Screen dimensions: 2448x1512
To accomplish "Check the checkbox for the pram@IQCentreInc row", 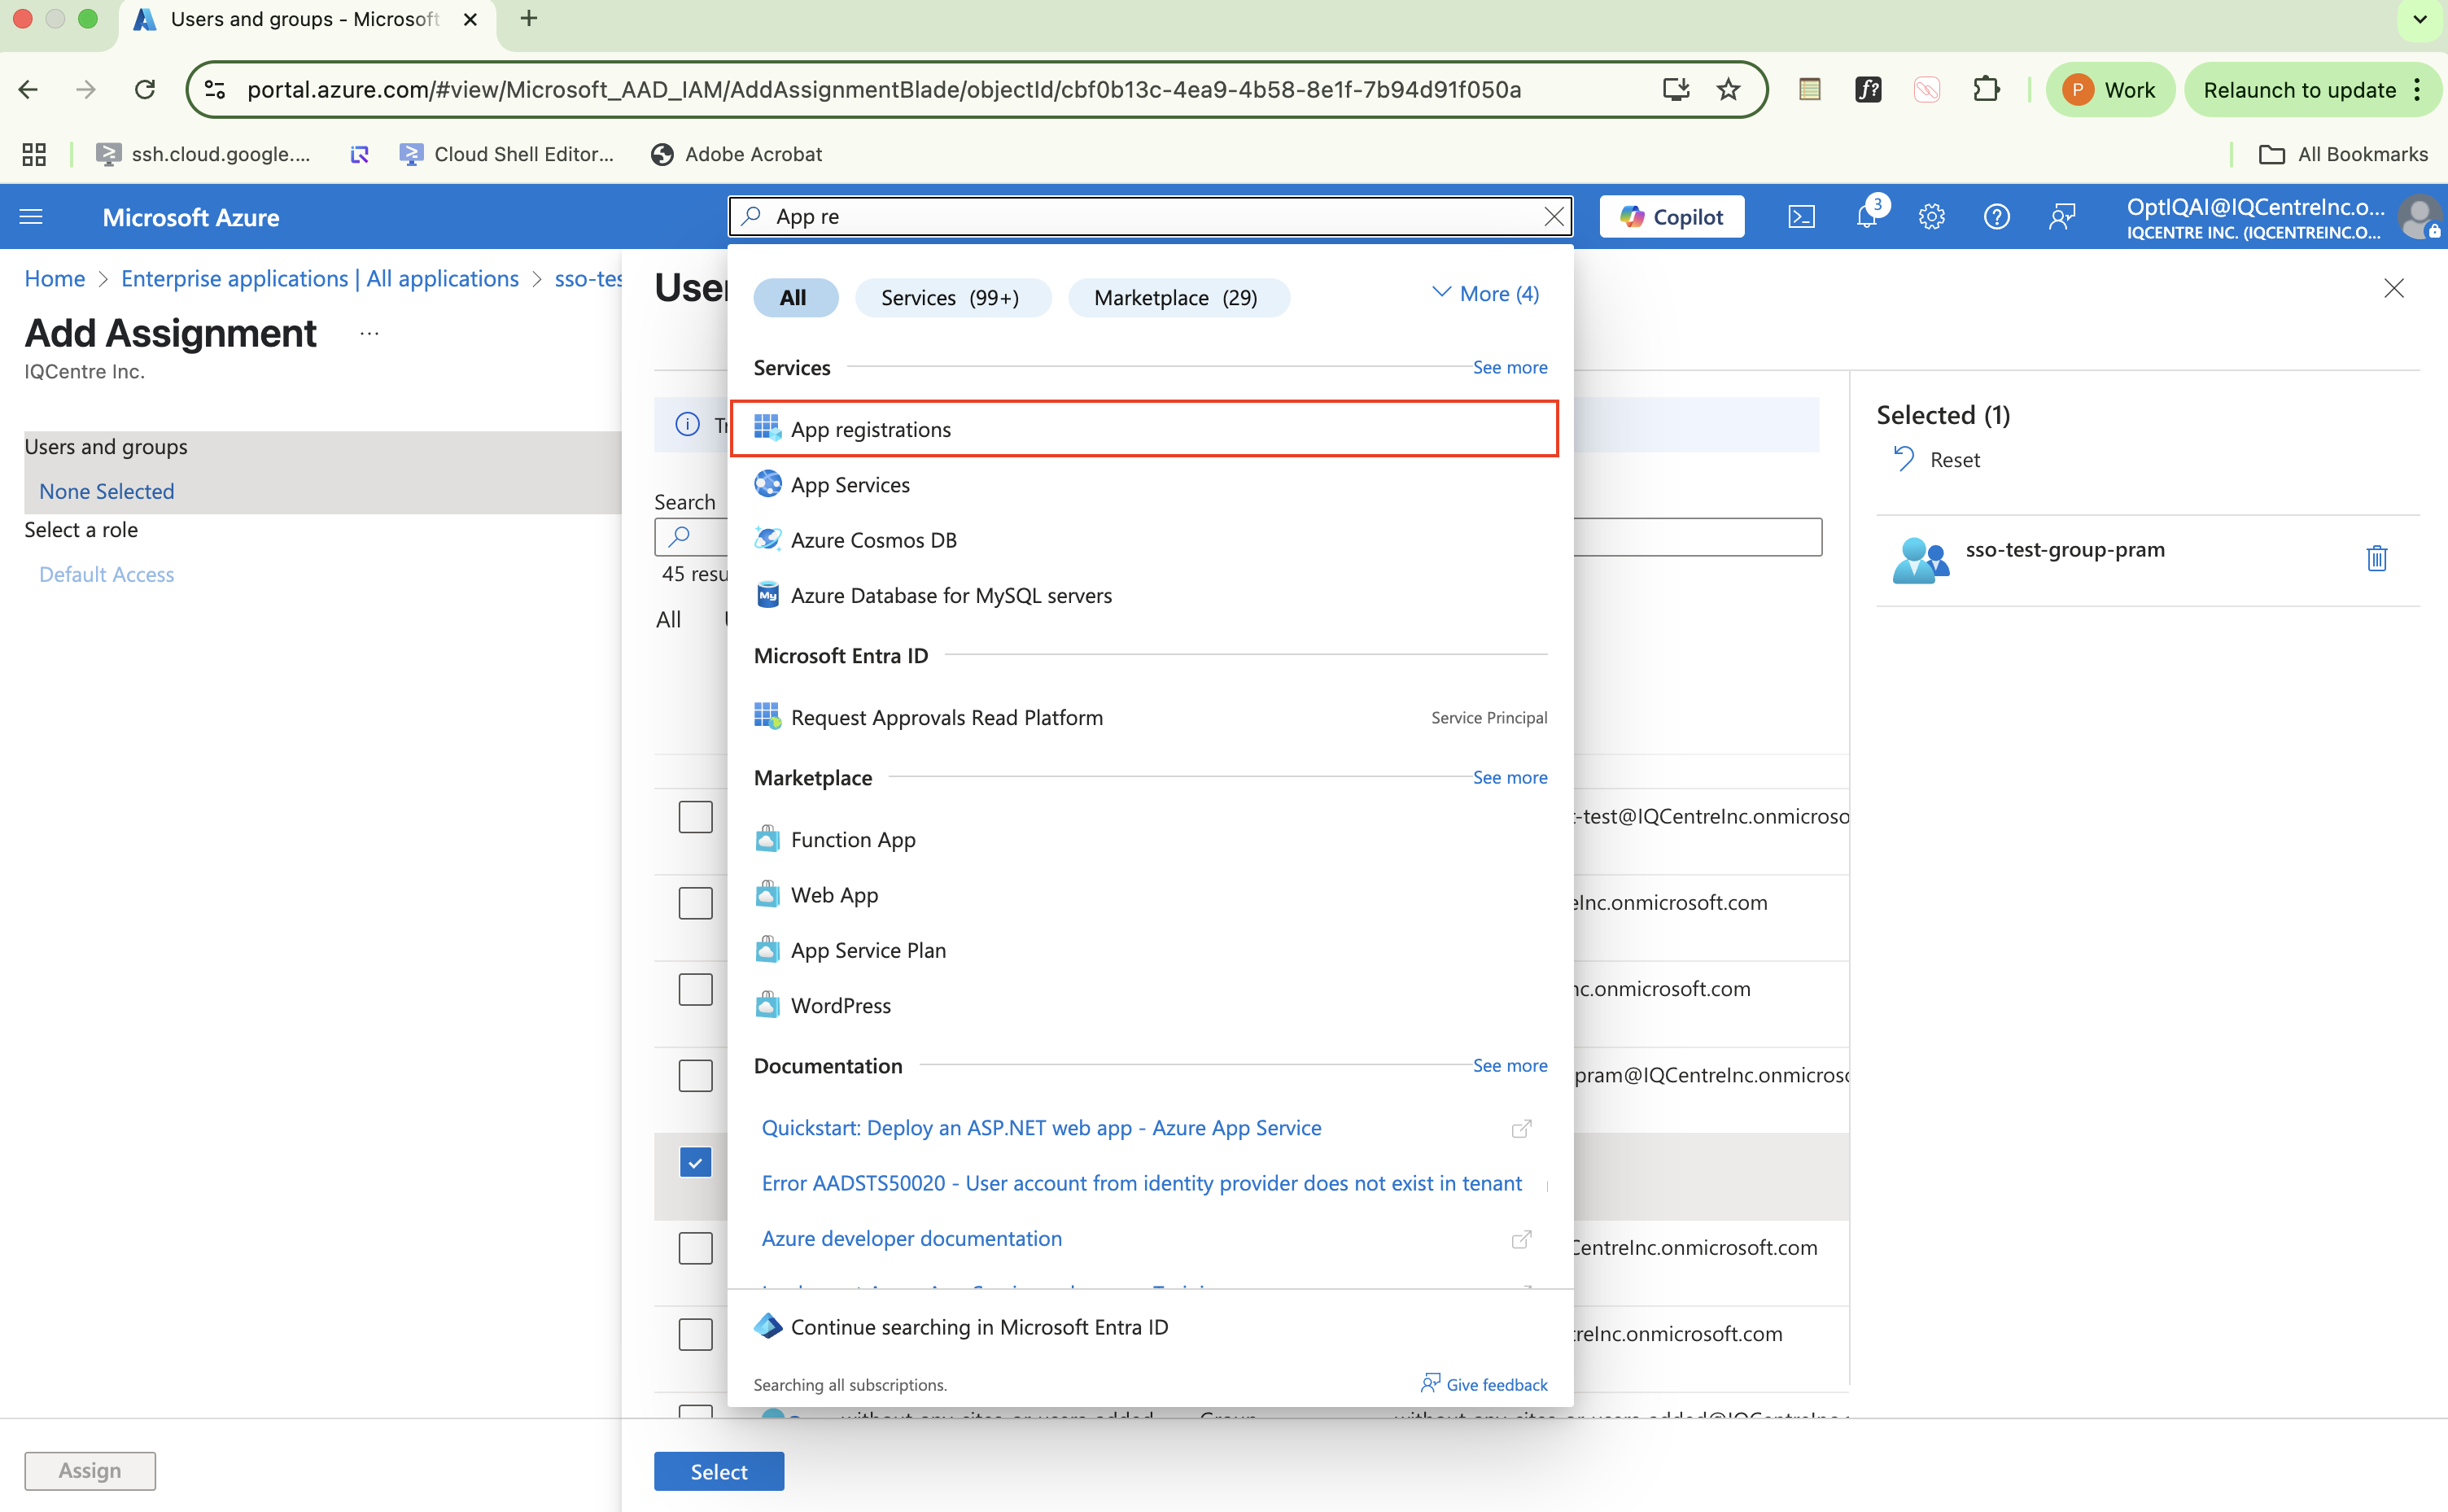I will tap(695, 1075).
